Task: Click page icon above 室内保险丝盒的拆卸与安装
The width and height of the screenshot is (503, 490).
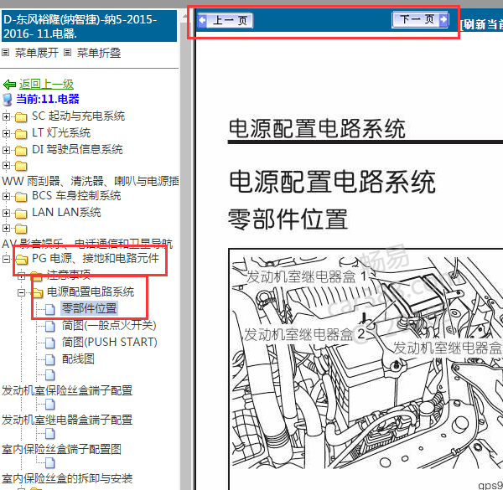Action: coord(50,463)
